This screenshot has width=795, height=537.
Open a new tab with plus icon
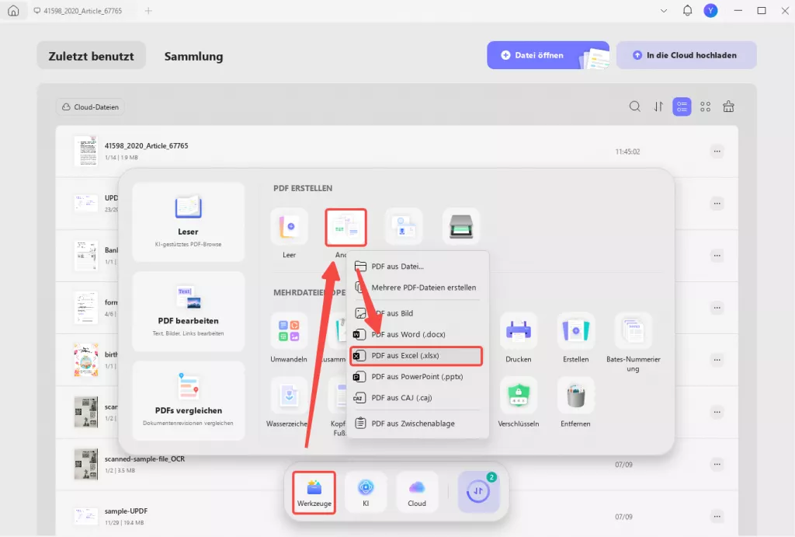tap(148, 11)
